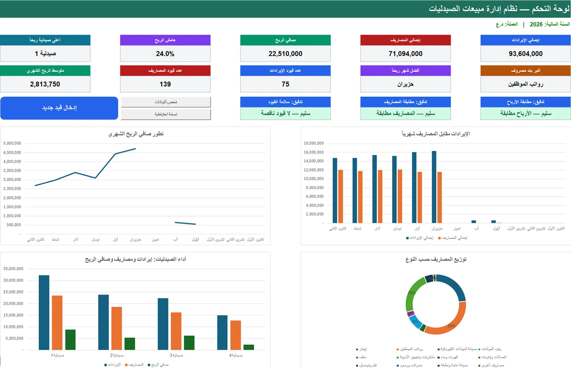Click largest expense item 'رواتب الموظفين' card value
571x368 pixels.
point(525,84)
